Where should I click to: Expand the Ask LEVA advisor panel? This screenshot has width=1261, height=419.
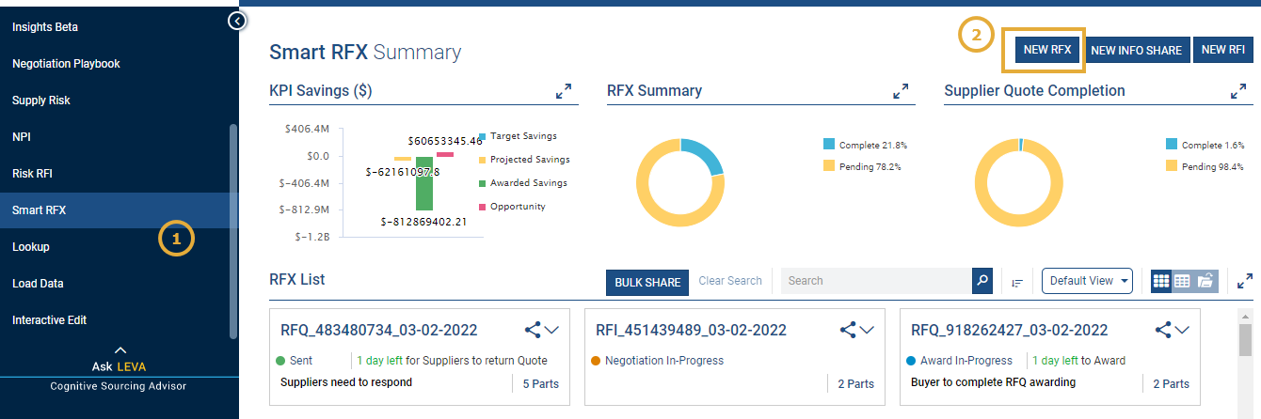120,349
